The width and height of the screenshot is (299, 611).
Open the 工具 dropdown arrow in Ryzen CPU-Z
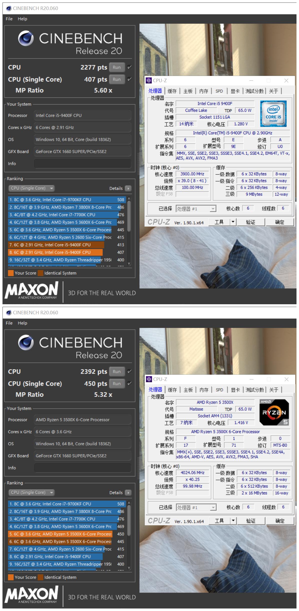coord(233,521)
